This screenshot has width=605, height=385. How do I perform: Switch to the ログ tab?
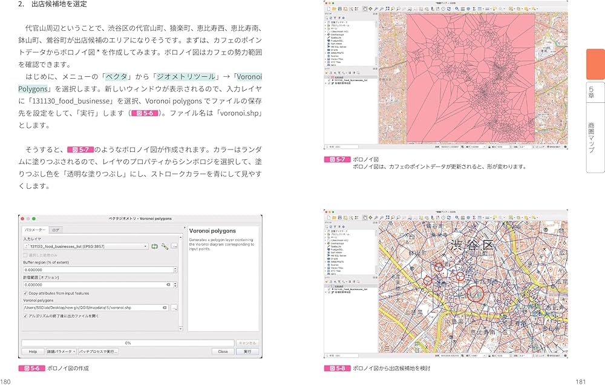[56, 230]
